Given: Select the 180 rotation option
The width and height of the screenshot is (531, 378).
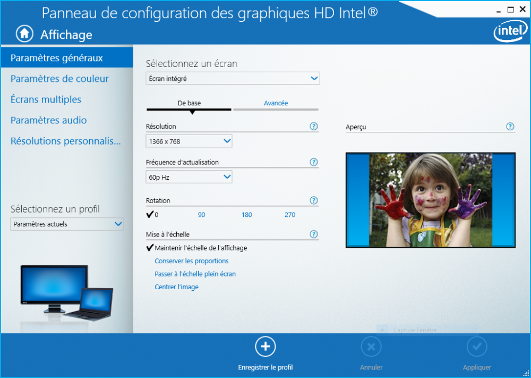Looking at the screenshot, I should point(246,215).
